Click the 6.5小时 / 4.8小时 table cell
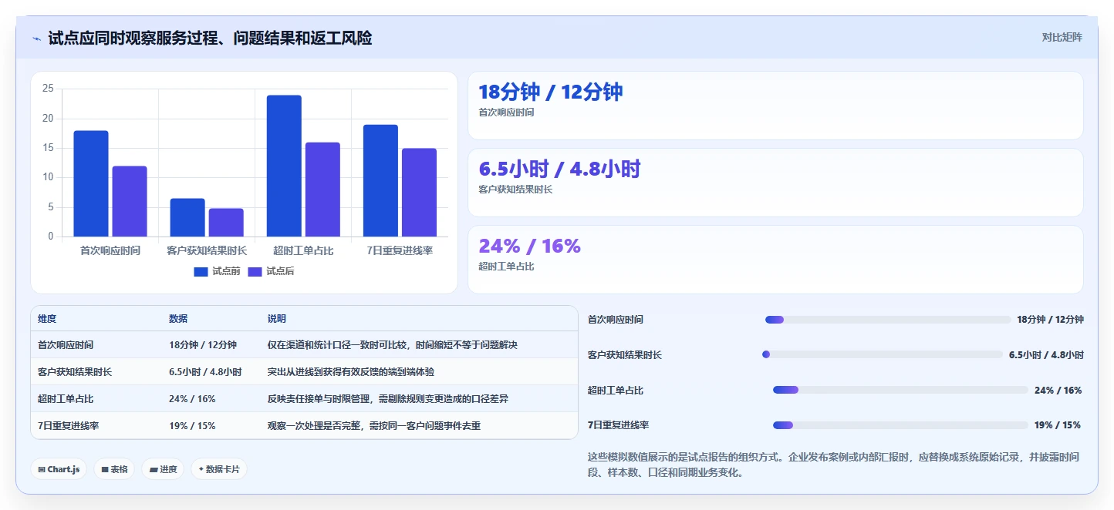Viewport: 1114px width, 510px height. tap(205, 372)
